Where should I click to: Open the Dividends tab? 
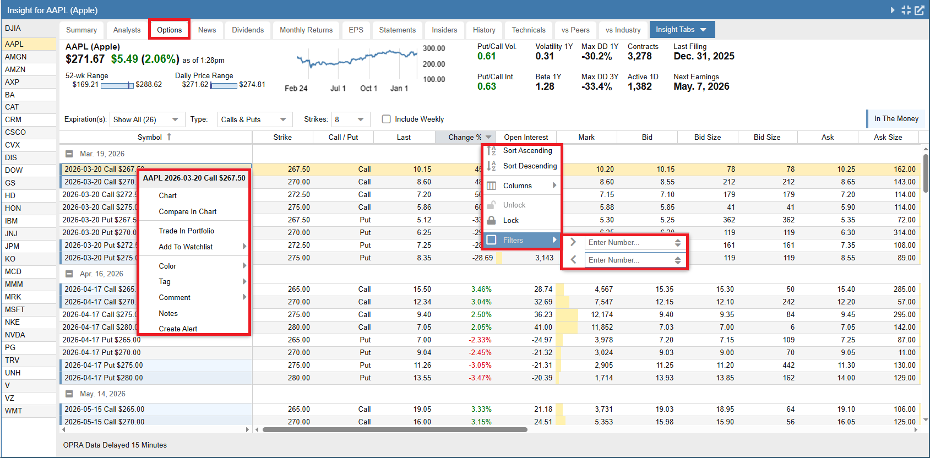click(248, 30)
